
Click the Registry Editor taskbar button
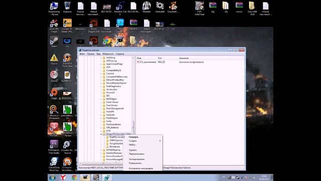click(107, 177)
